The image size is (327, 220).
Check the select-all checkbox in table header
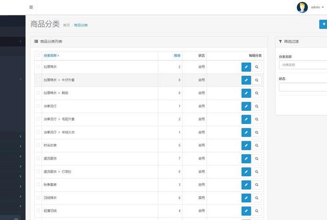tap(38, 56)
